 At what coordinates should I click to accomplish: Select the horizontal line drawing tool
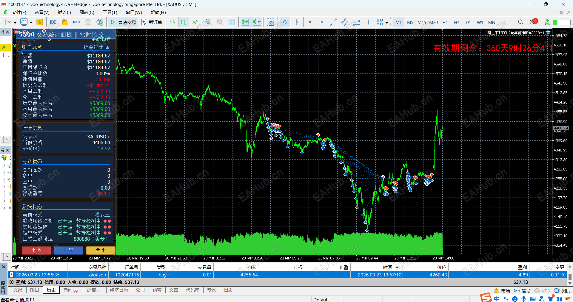[322, 22]
